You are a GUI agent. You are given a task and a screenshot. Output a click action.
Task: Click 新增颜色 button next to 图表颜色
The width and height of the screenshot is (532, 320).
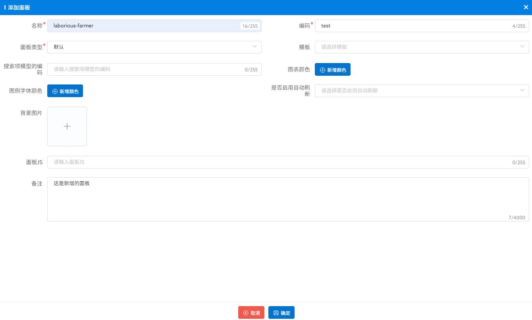[333, 69]
